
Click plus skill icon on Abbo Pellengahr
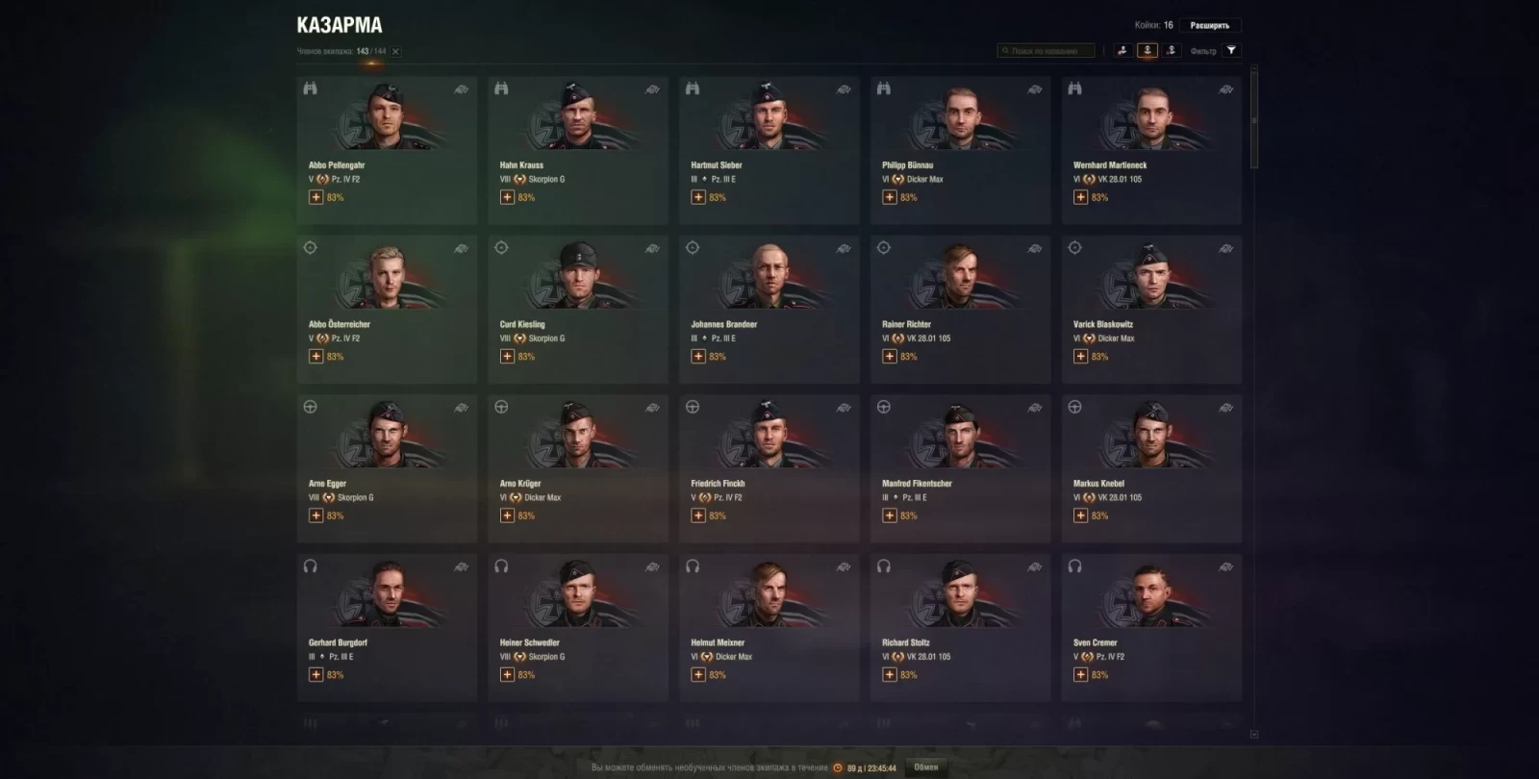[315, 197]
